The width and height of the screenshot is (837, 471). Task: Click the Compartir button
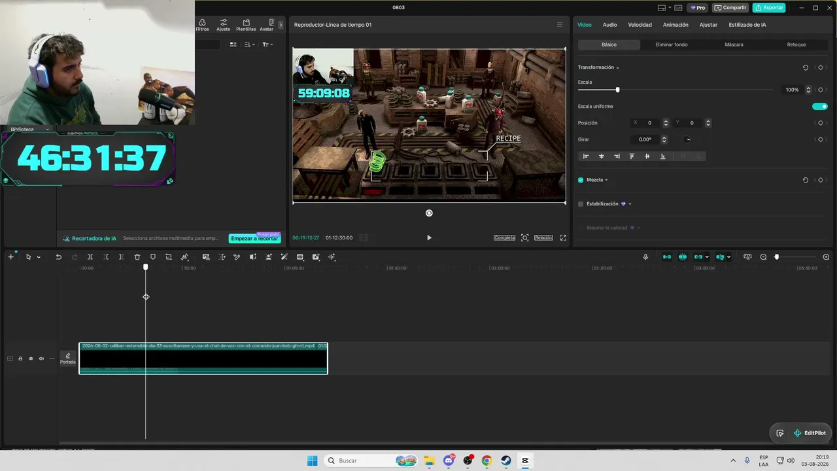[730, 8]
